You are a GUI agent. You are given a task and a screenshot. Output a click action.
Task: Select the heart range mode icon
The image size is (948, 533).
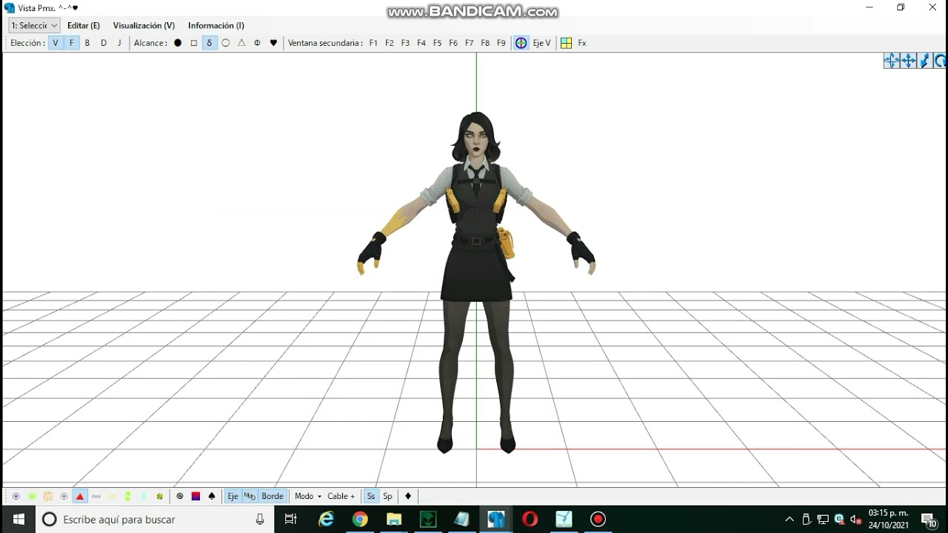(273, 43)
